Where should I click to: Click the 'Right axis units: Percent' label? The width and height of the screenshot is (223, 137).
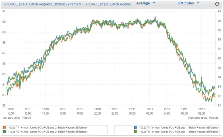(x=203, y=118)
